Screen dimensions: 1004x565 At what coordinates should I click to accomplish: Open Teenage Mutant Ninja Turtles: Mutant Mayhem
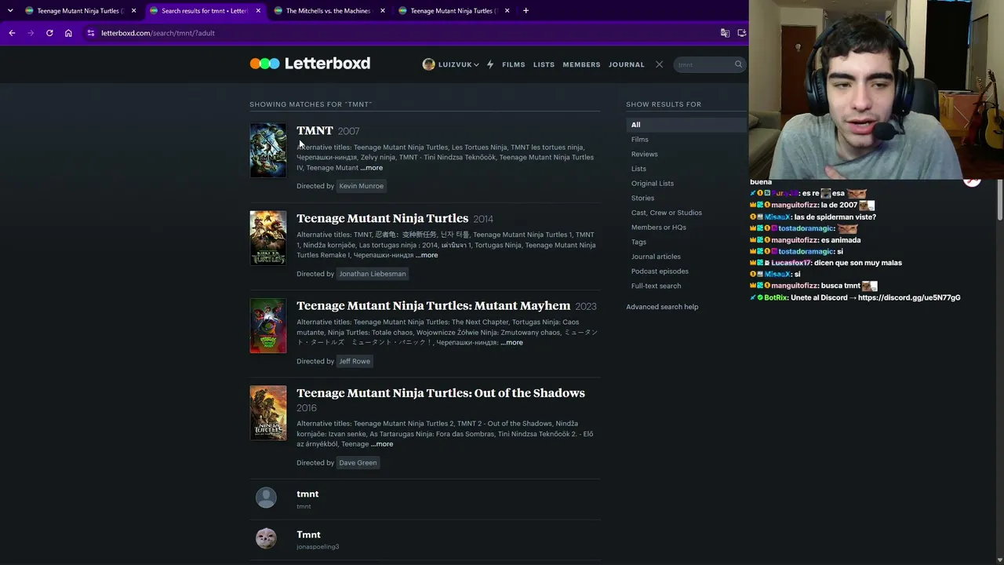coord(433,305)
